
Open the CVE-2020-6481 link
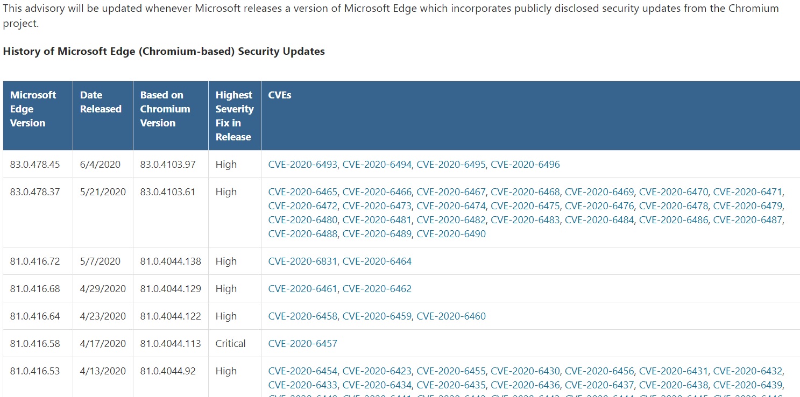coord(377,220)
